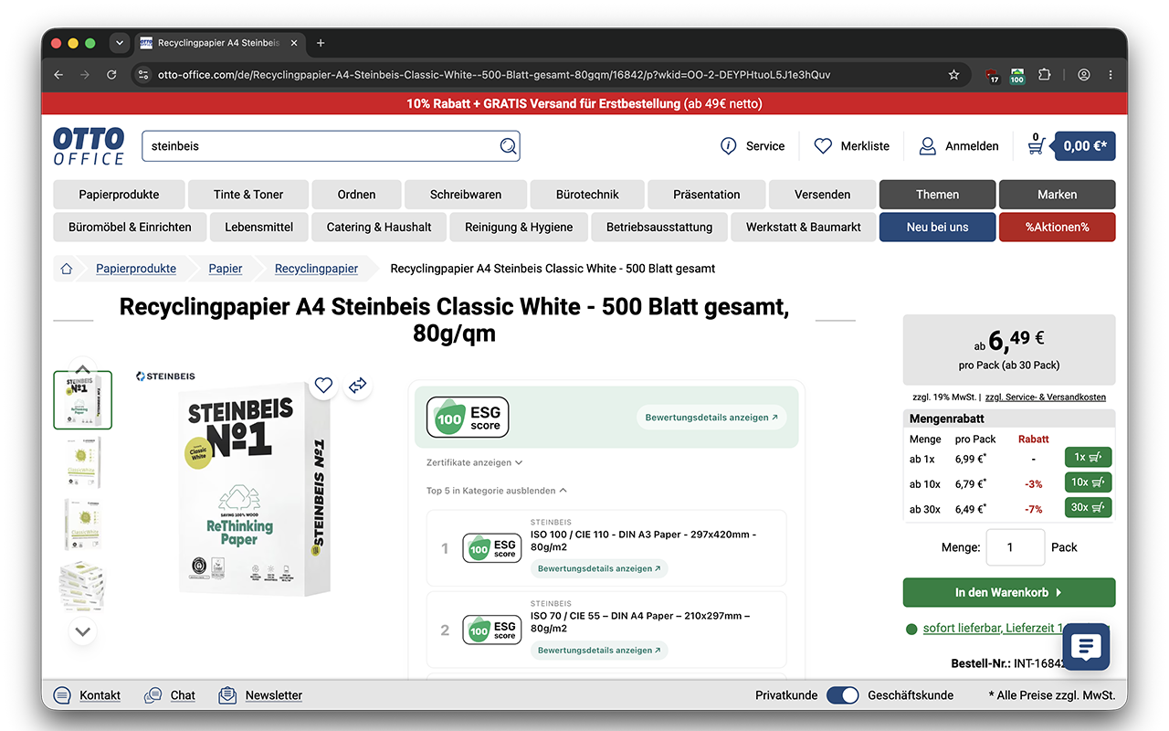Expand Zertifikate anzeigen
Image resolution: width=1169 pixels, height=731 pixels.
pos(474,463)
